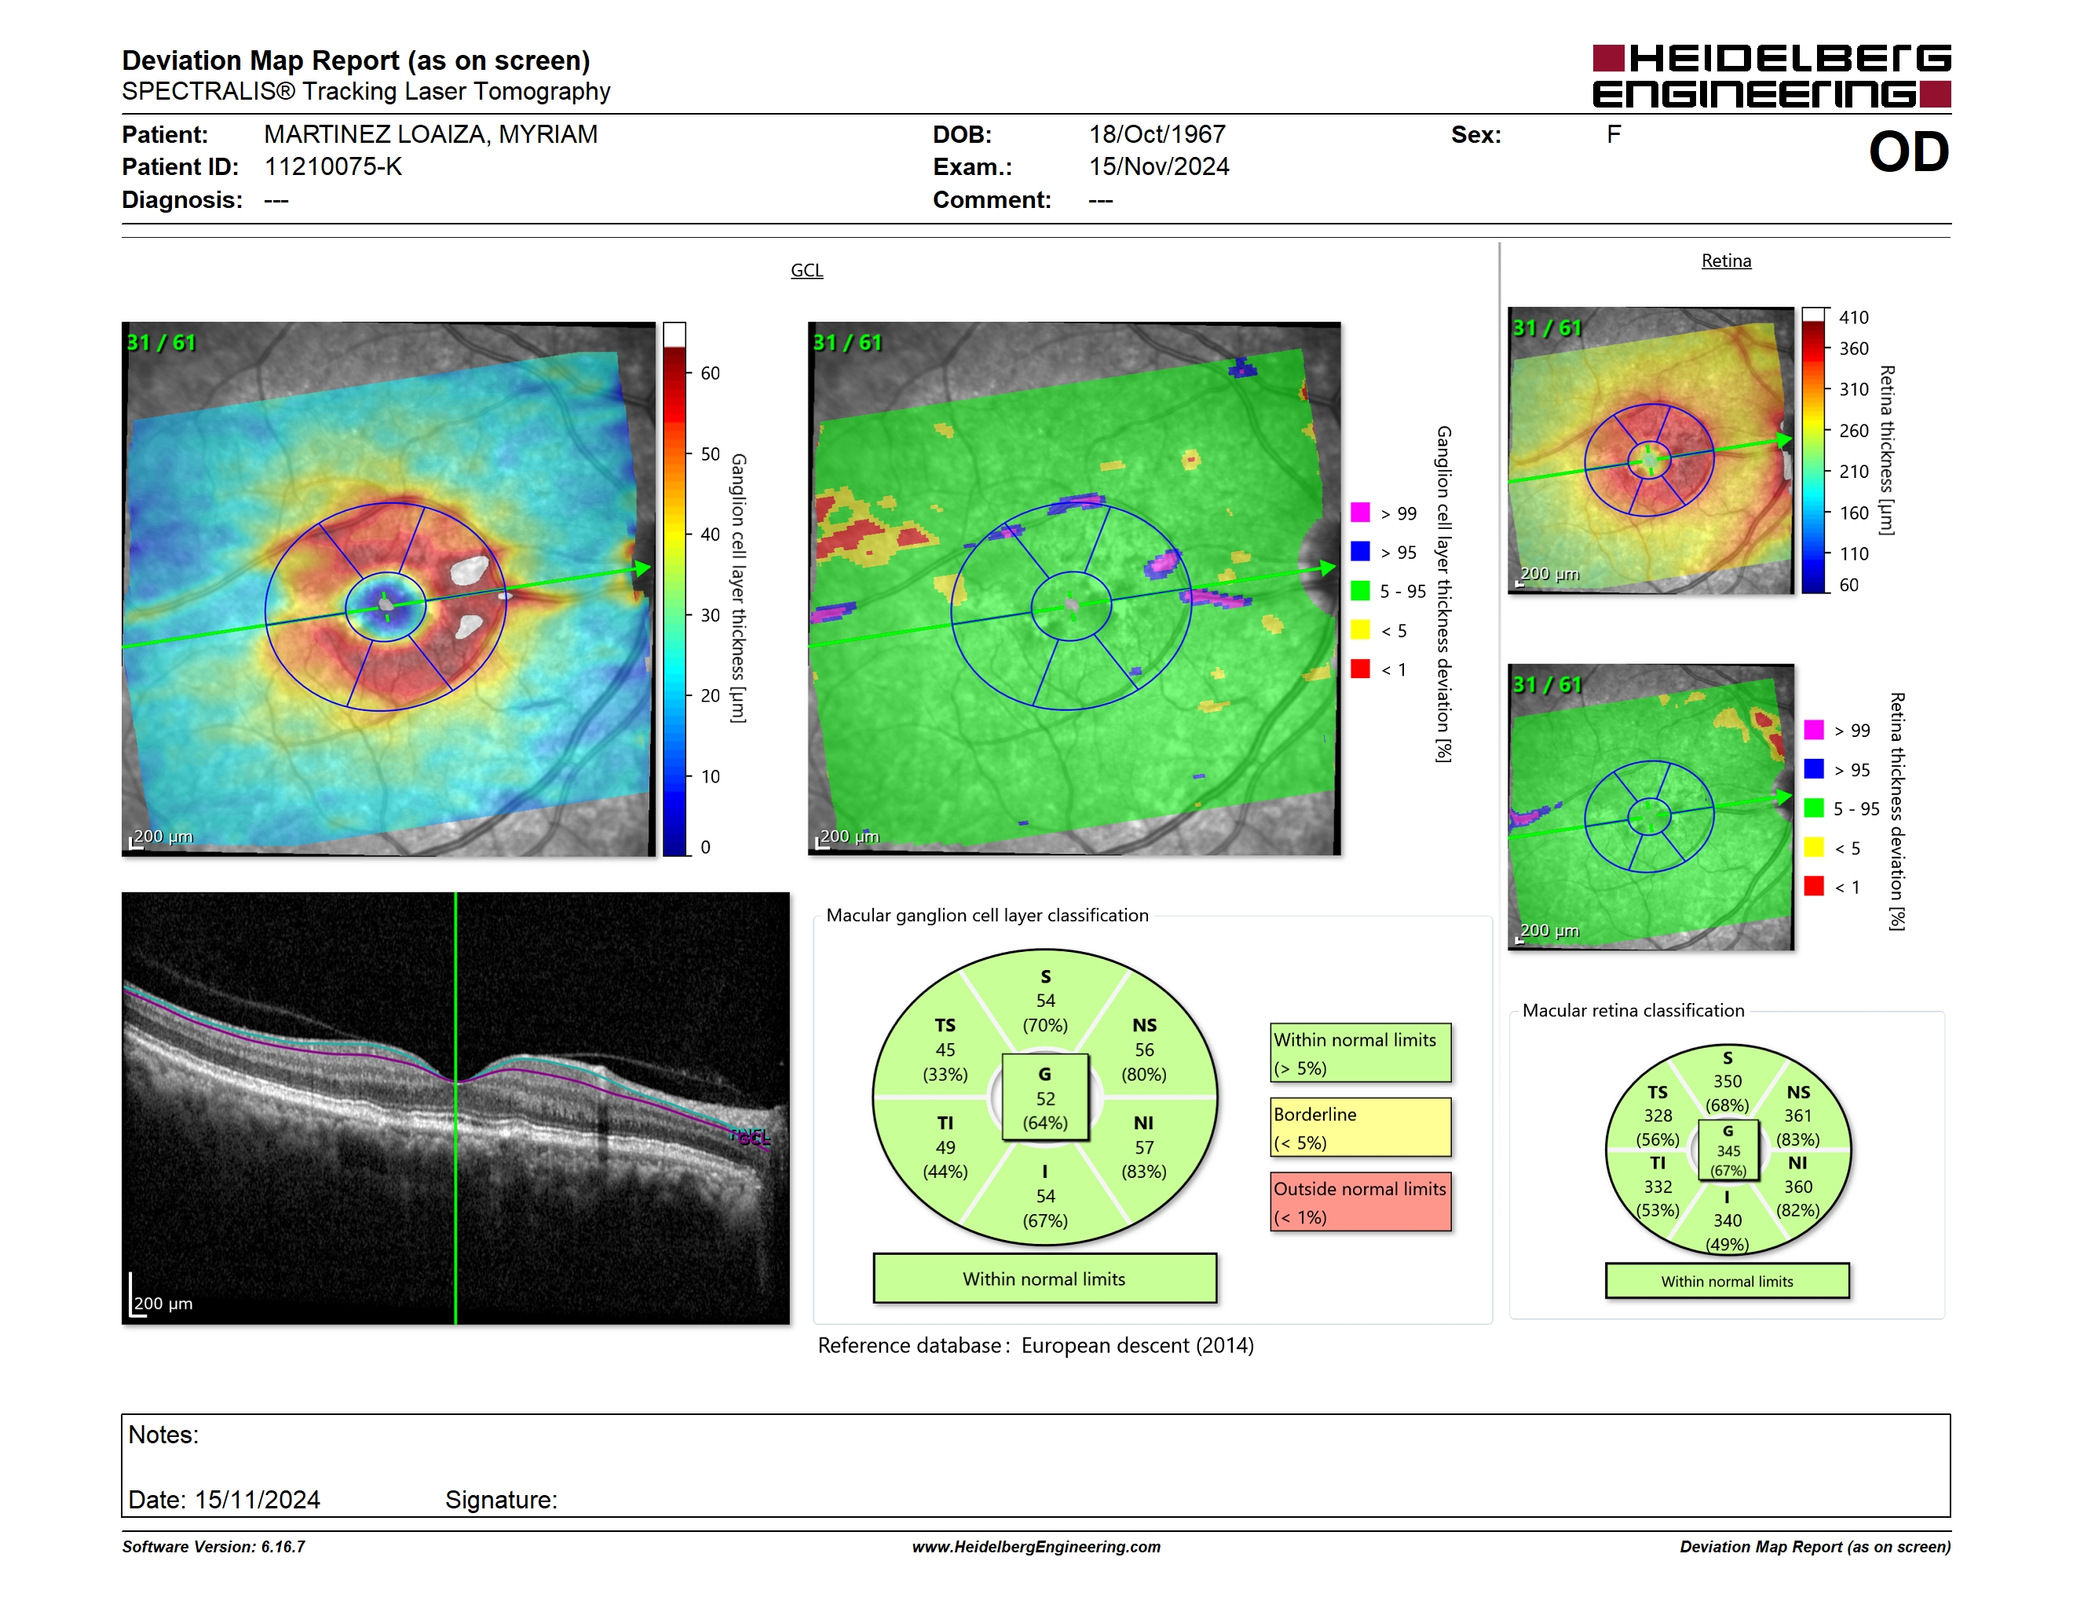
Task: Select GCL sector TI value 49
Action: point(945,1147)
